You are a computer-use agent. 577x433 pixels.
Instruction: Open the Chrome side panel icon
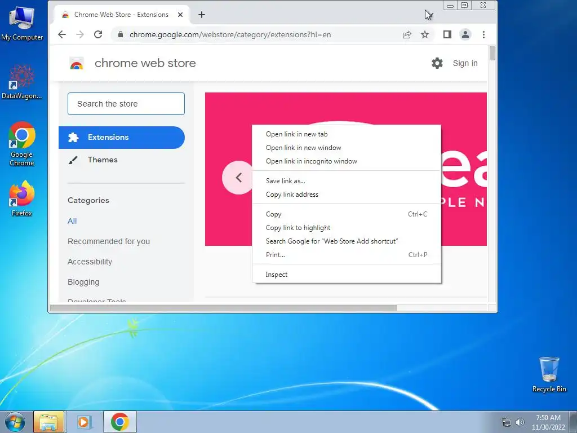(447, 34)
